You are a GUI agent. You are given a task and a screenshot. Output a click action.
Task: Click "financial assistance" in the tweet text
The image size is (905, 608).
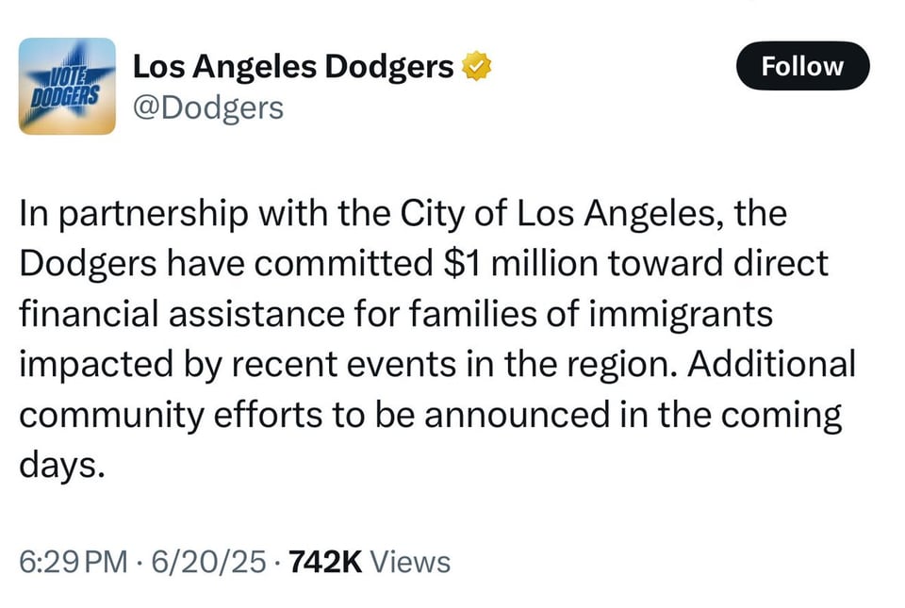coord(160,314)
